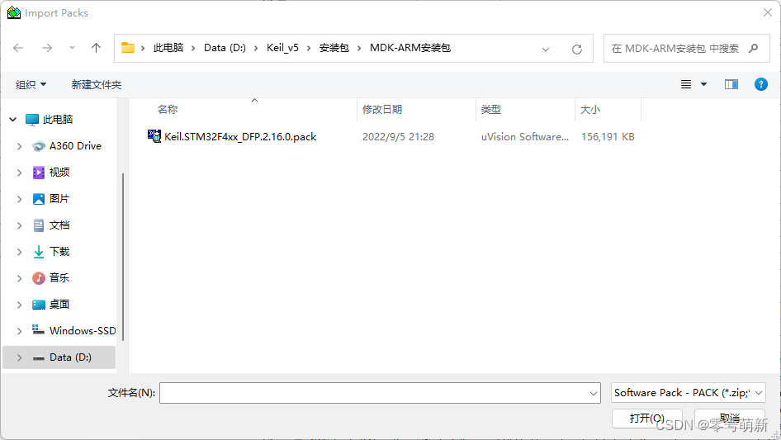This screenshot has height=440, width=781.
Task: Click the 文件名(N) input field
Action: (x=373, y=393)
